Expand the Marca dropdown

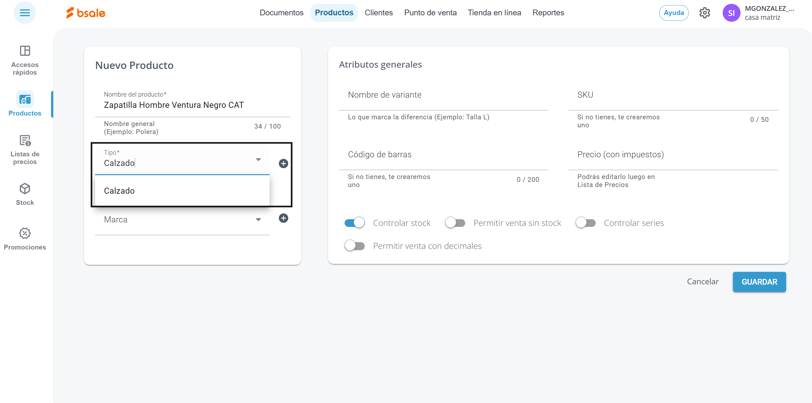pos(258,220)
